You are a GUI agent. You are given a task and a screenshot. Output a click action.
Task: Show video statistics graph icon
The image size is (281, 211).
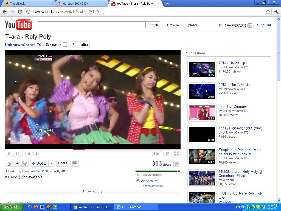(177, 163)
